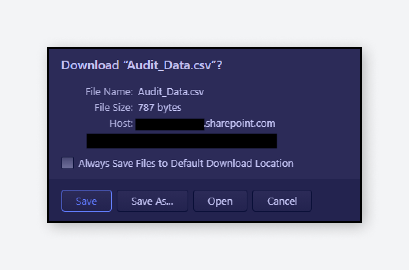Click the File Name label
This screenshot has width=409, height=270.
pyautogui.click(x=109, y=92)
